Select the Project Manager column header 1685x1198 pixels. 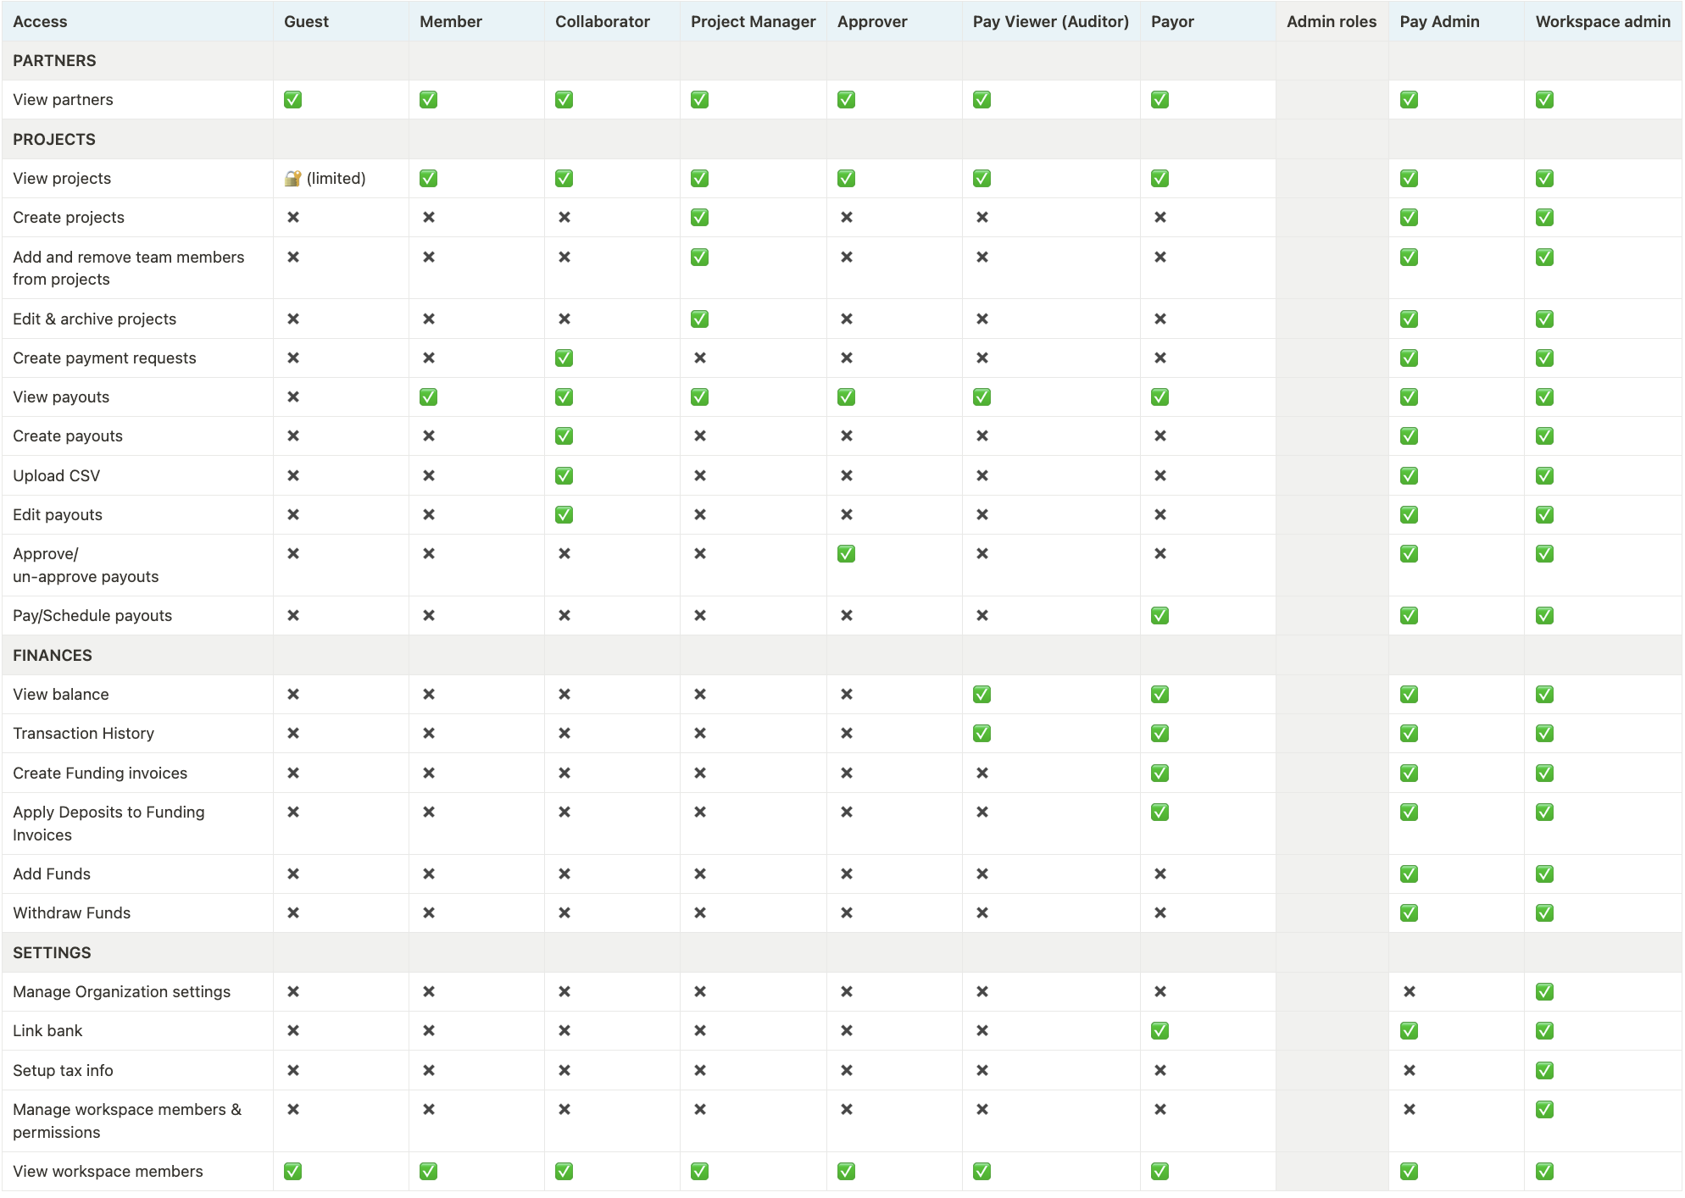(x=753, y=22)
